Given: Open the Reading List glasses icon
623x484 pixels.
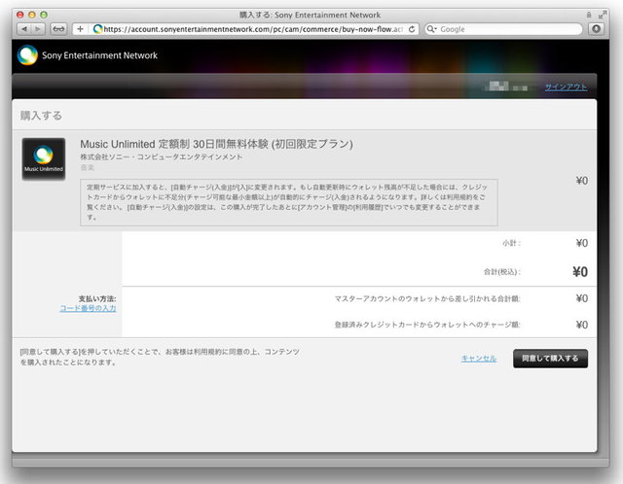Looking at the screenshot, I should (58, 29).
